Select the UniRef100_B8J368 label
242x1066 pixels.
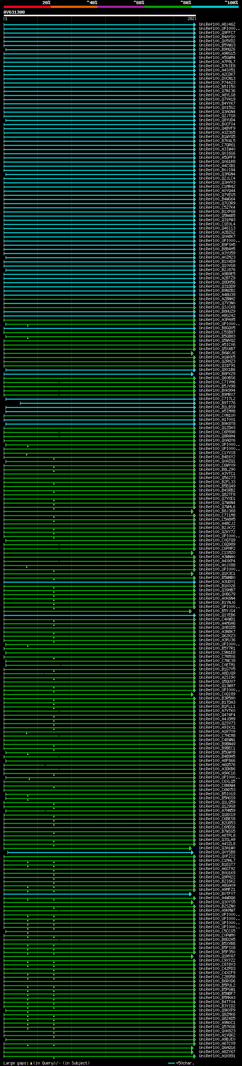(x=217, y=511)
